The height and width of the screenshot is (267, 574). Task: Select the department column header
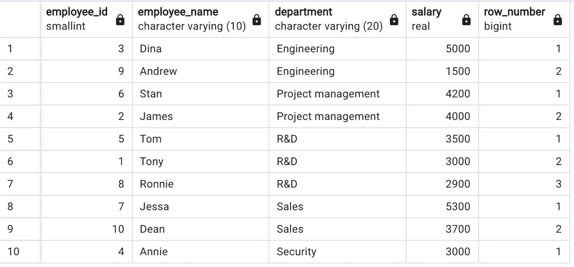303,12
